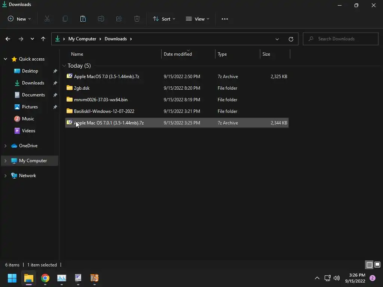Click the Rename icon in toolbar
The width and height of the screenshot is (383, 287).
click(101, 19)
